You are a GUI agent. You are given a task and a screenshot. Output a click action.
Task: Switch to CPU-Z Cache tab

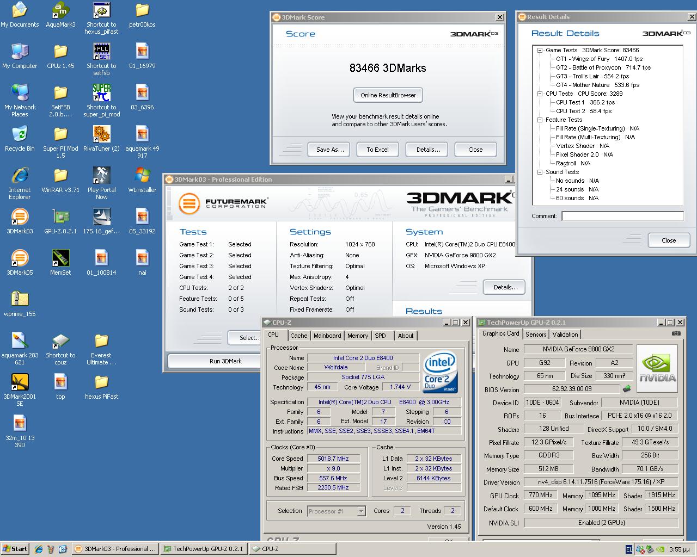coord(298,336)
